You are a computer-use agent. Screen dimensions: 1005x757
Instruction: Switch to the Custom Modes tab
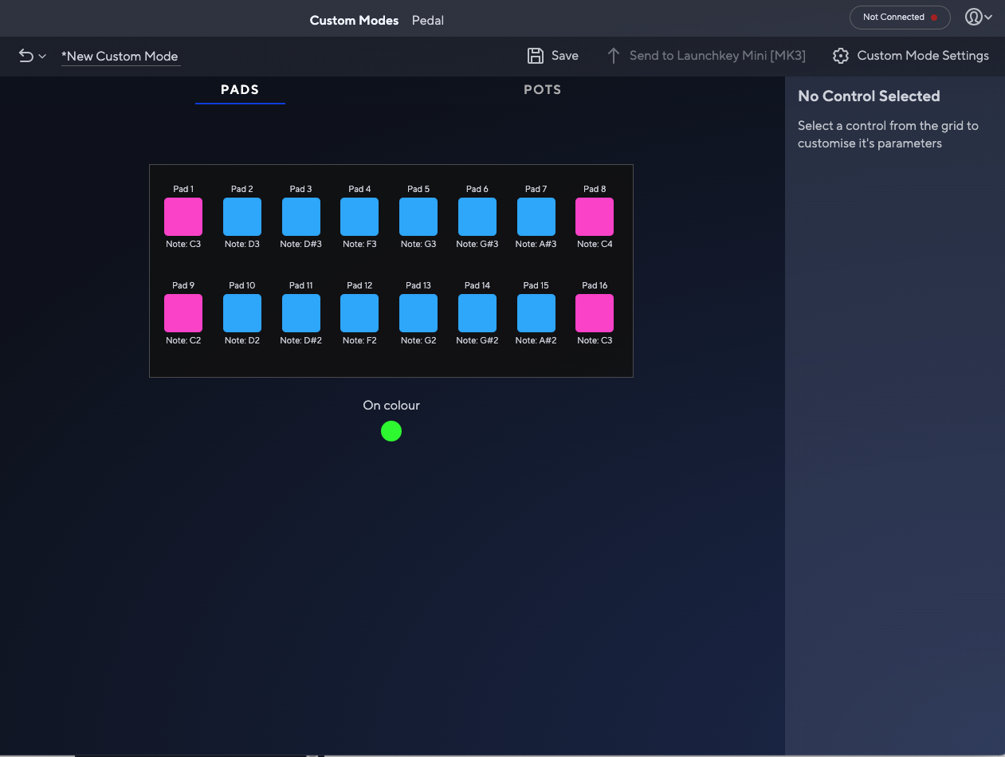pos(354,21)
